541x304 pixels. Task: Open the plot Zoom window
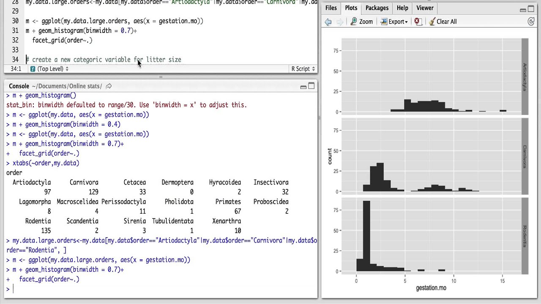point(362,22)
